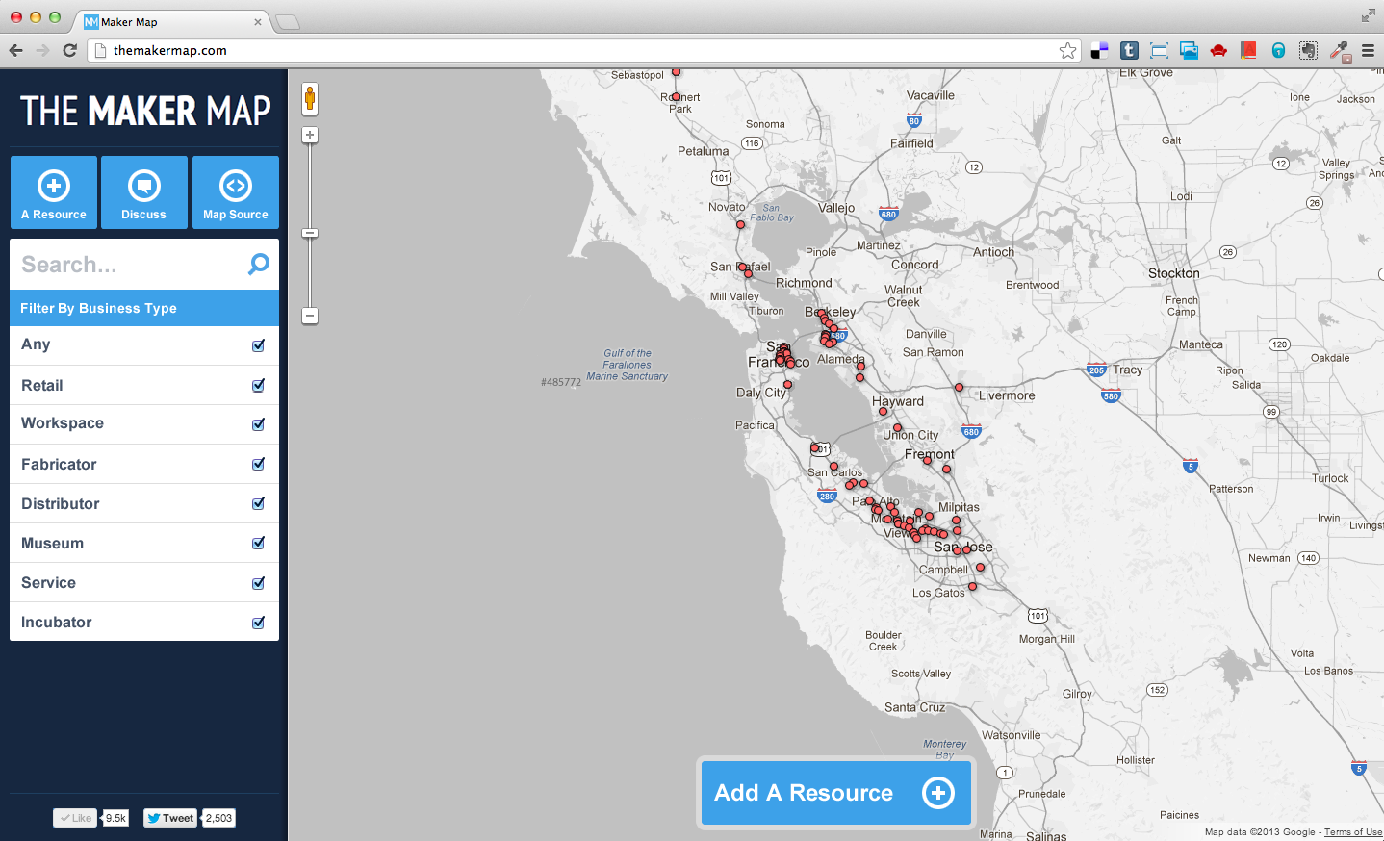The width and height of the screenshot is (1384, 841).
Task: Select the Street View pegman icon
Action: click(x=309, y=98)
